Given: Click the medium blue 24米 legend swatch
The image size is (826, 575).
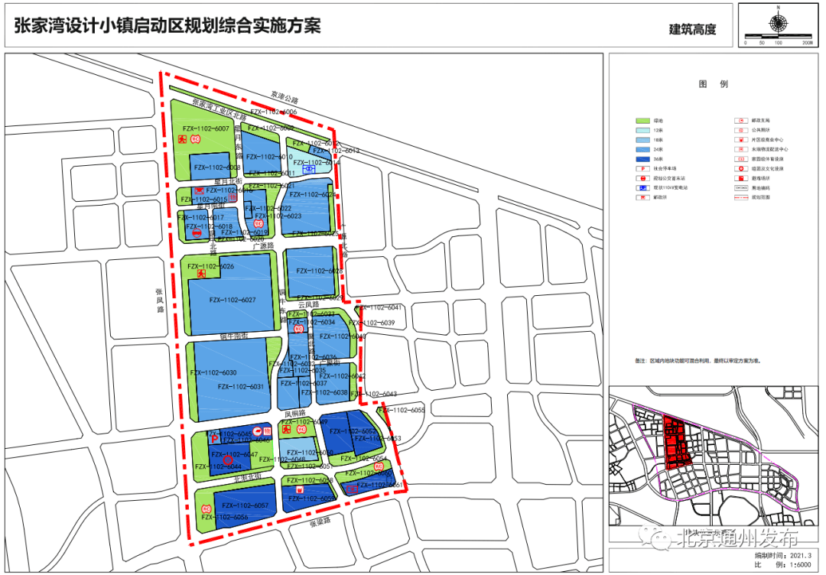Looking at the screenshot, I should tap(642, 150).
